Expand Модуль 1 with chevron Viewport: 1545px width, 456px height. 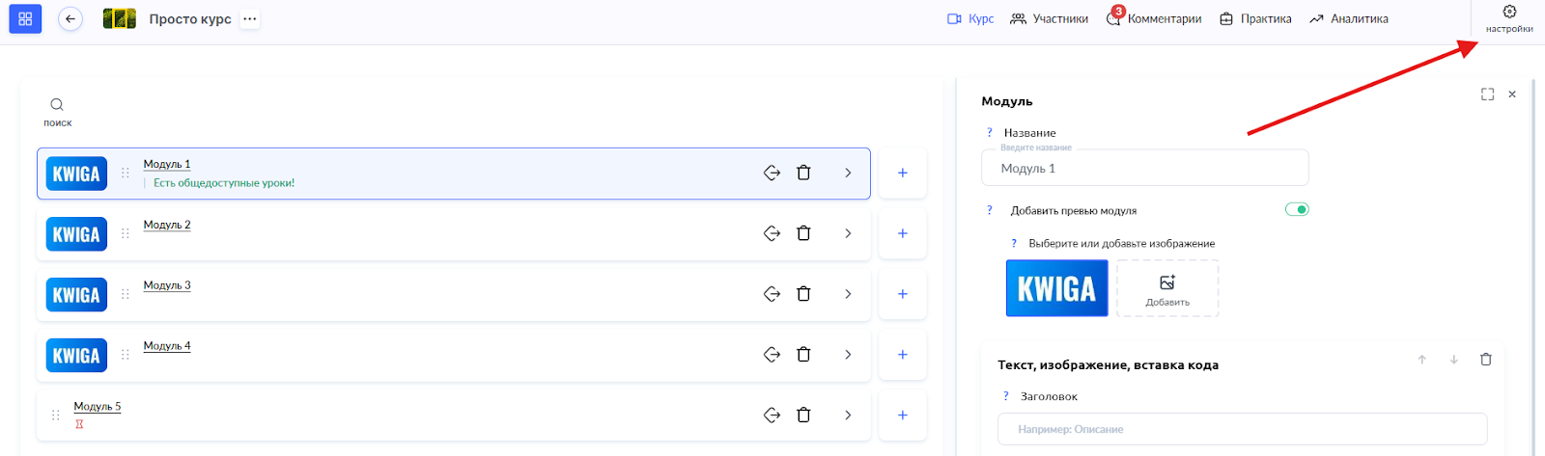click(848, 174)
